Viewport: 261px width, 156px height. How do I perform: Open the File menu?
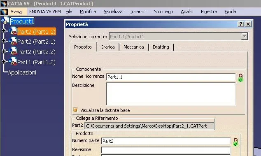(x=69, y=12)
